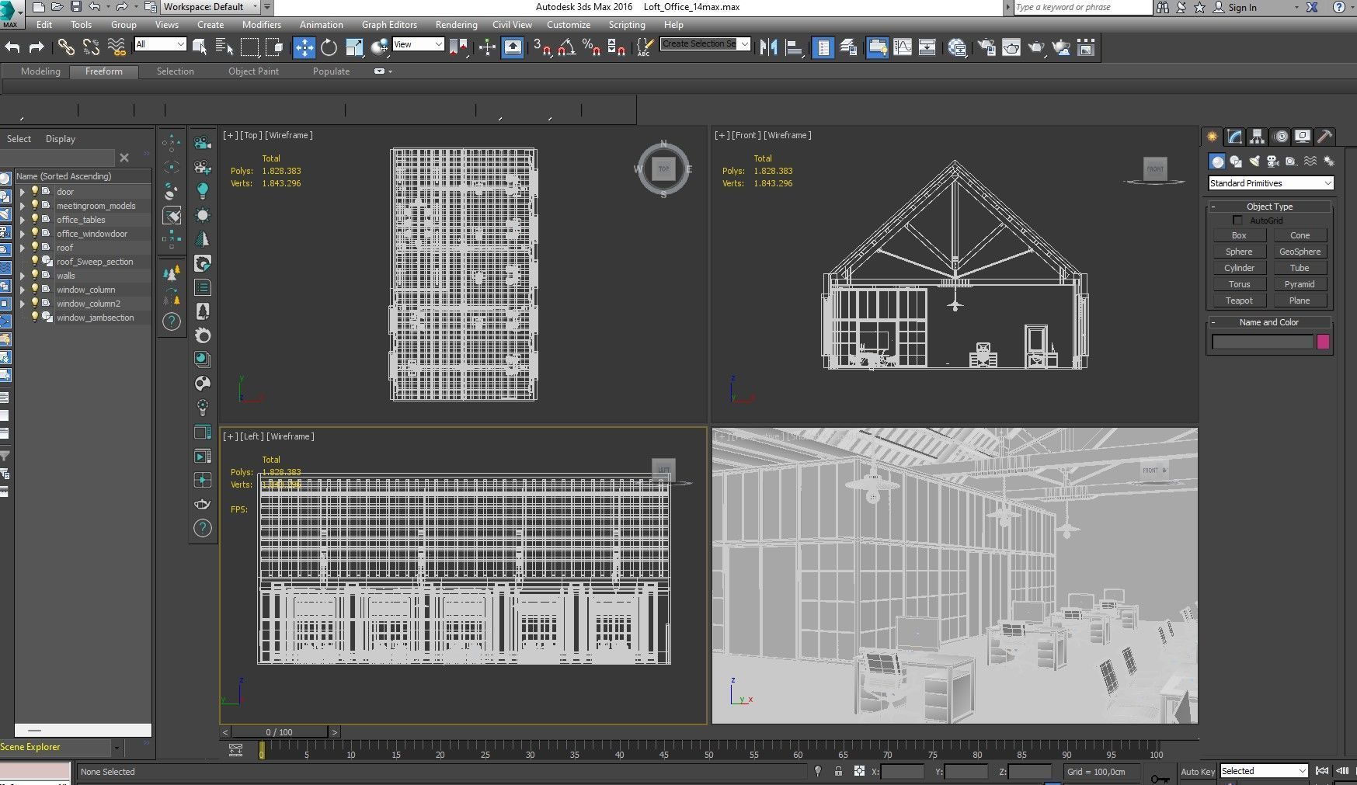Toggle visibility bulb for office_tables
Screen dimensions: 1357x785
click(34, 219)
